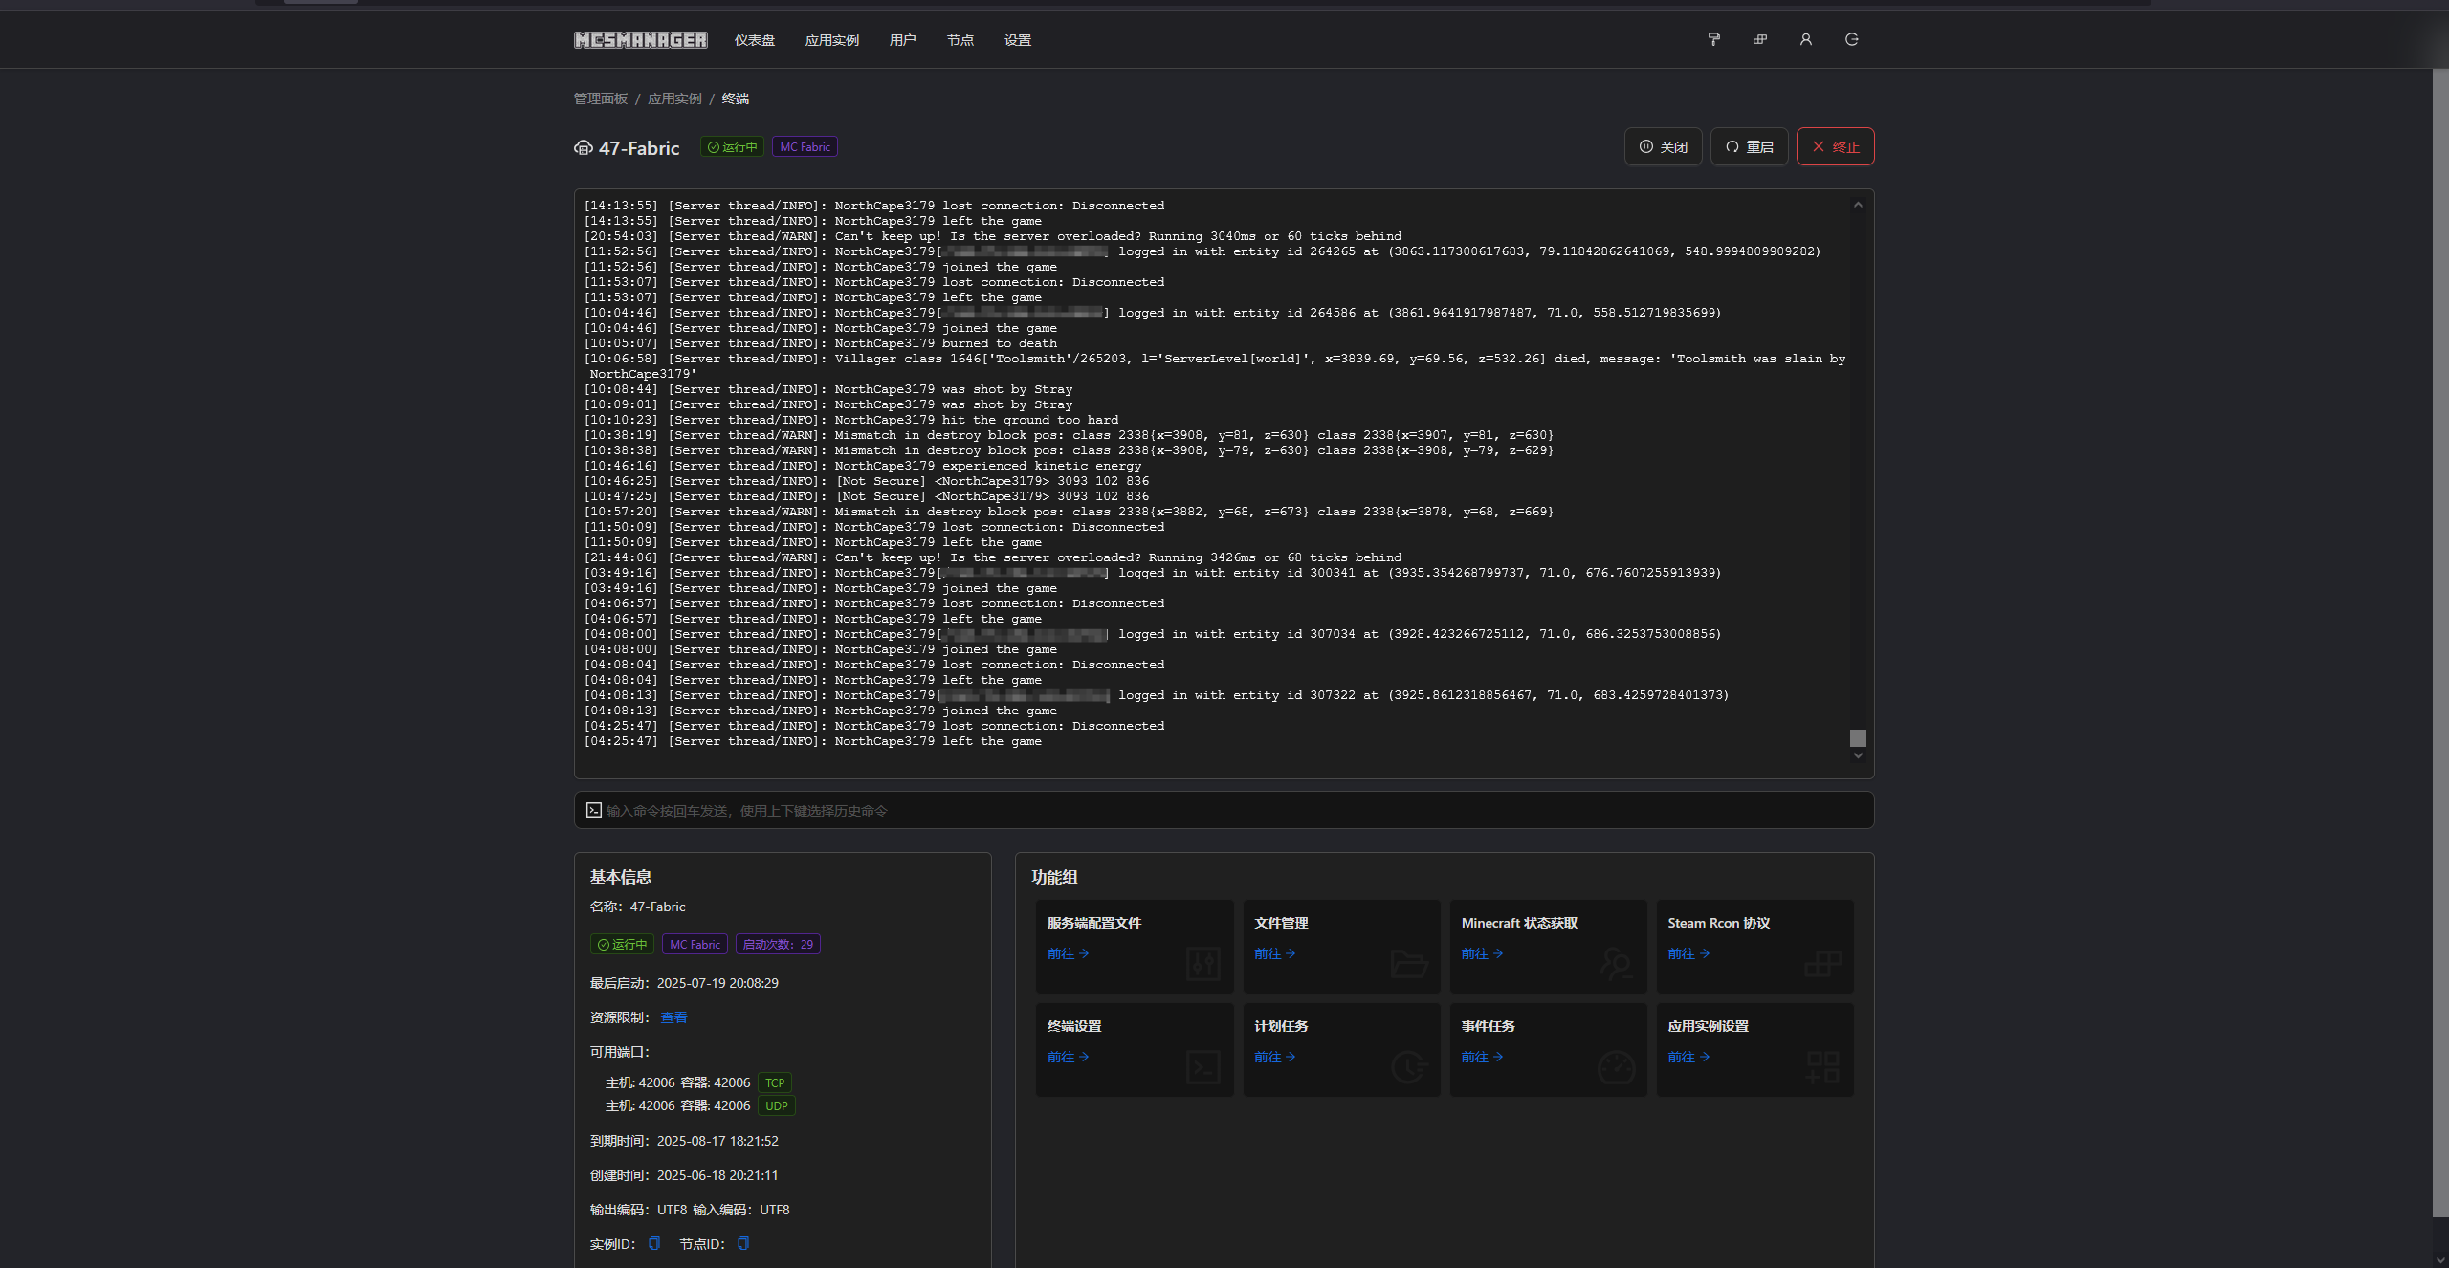Open 节点 nodes menu
This screenshot has height=1268, width=2449.
click(x=960, y=40)
